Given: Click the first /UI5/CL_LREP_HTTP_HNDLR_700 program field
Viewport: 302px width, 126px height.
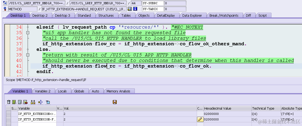Looking at the screenshot, I should tap(37, 3).
